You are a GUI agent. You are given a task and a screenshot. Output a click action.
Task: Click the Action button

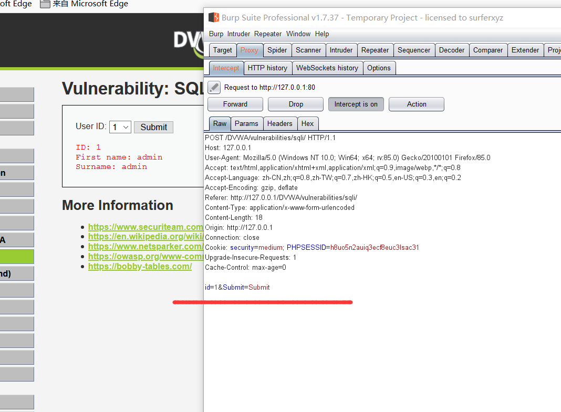[416, 104]
